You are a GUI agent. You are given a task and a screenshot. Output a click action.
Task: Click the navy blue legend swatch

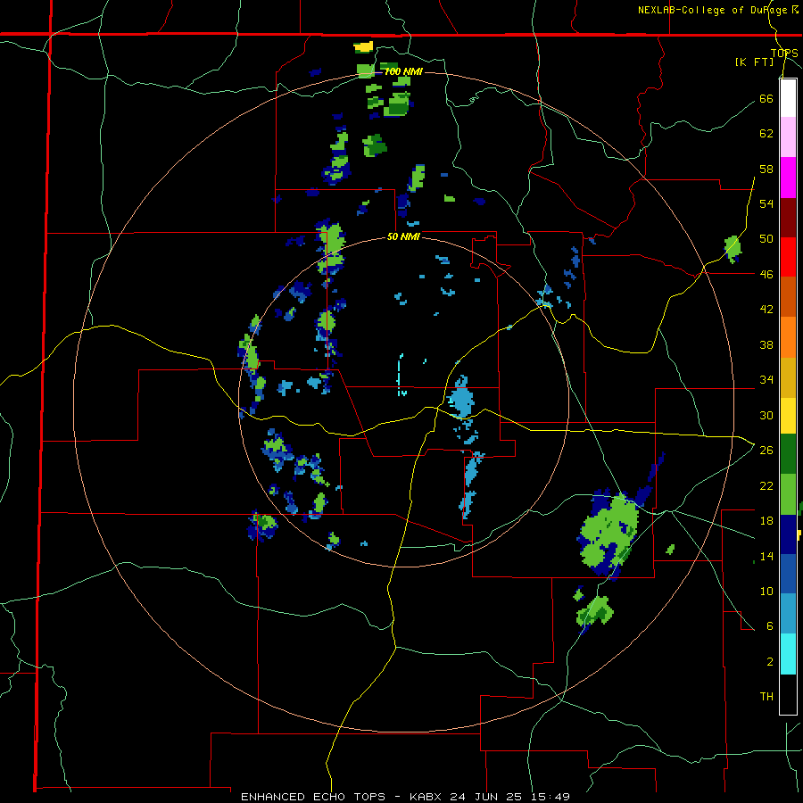(x=788, y=534)
